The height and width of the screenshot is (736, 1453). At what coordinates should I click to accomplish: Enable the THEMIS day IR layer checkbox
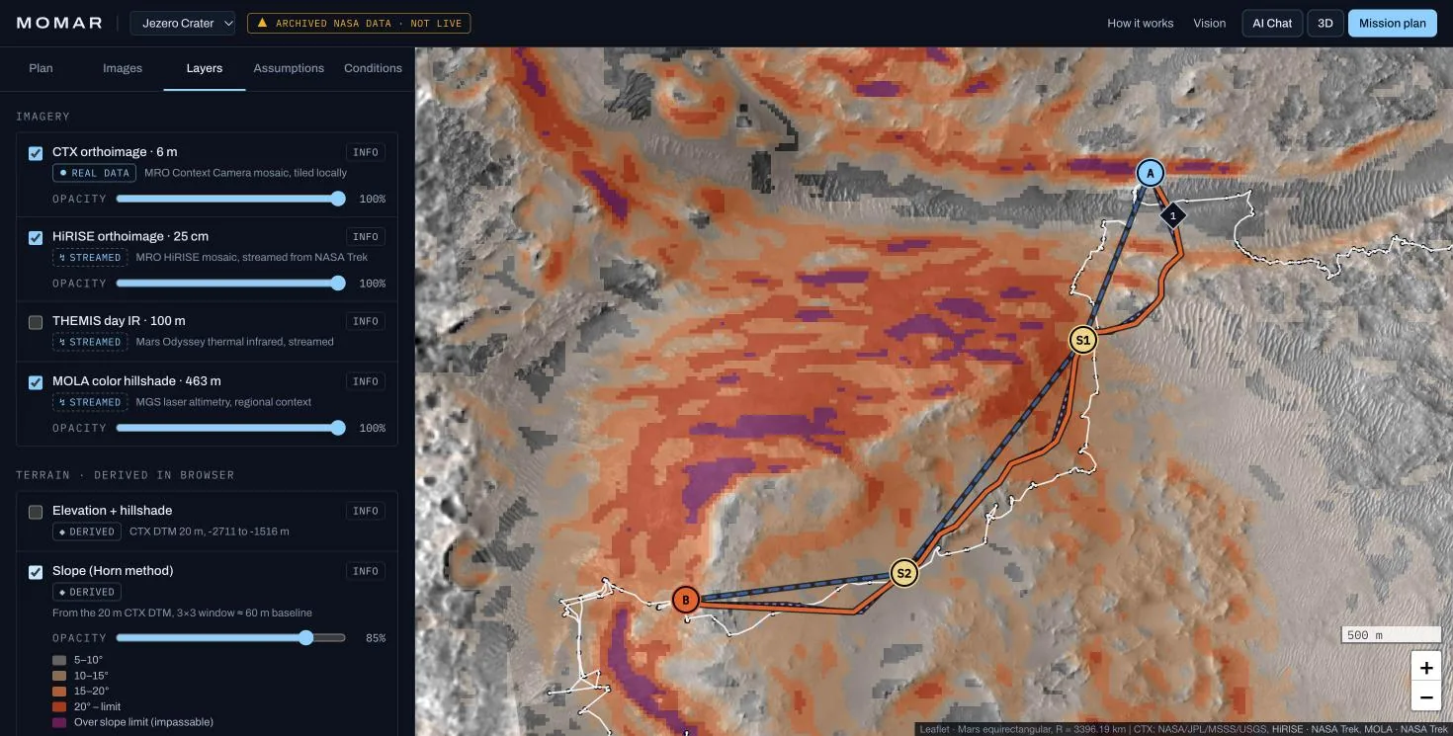[36, 322]
